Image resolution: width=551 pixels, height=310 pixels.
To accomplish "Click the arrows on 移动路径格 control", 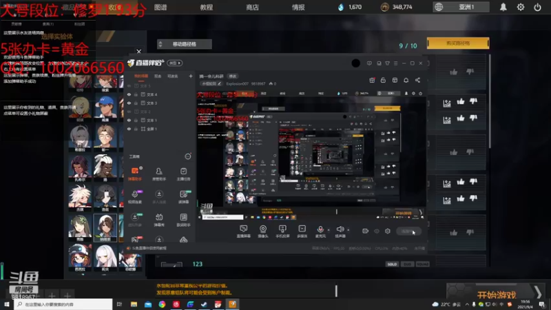I will click(x=160, y=44).
